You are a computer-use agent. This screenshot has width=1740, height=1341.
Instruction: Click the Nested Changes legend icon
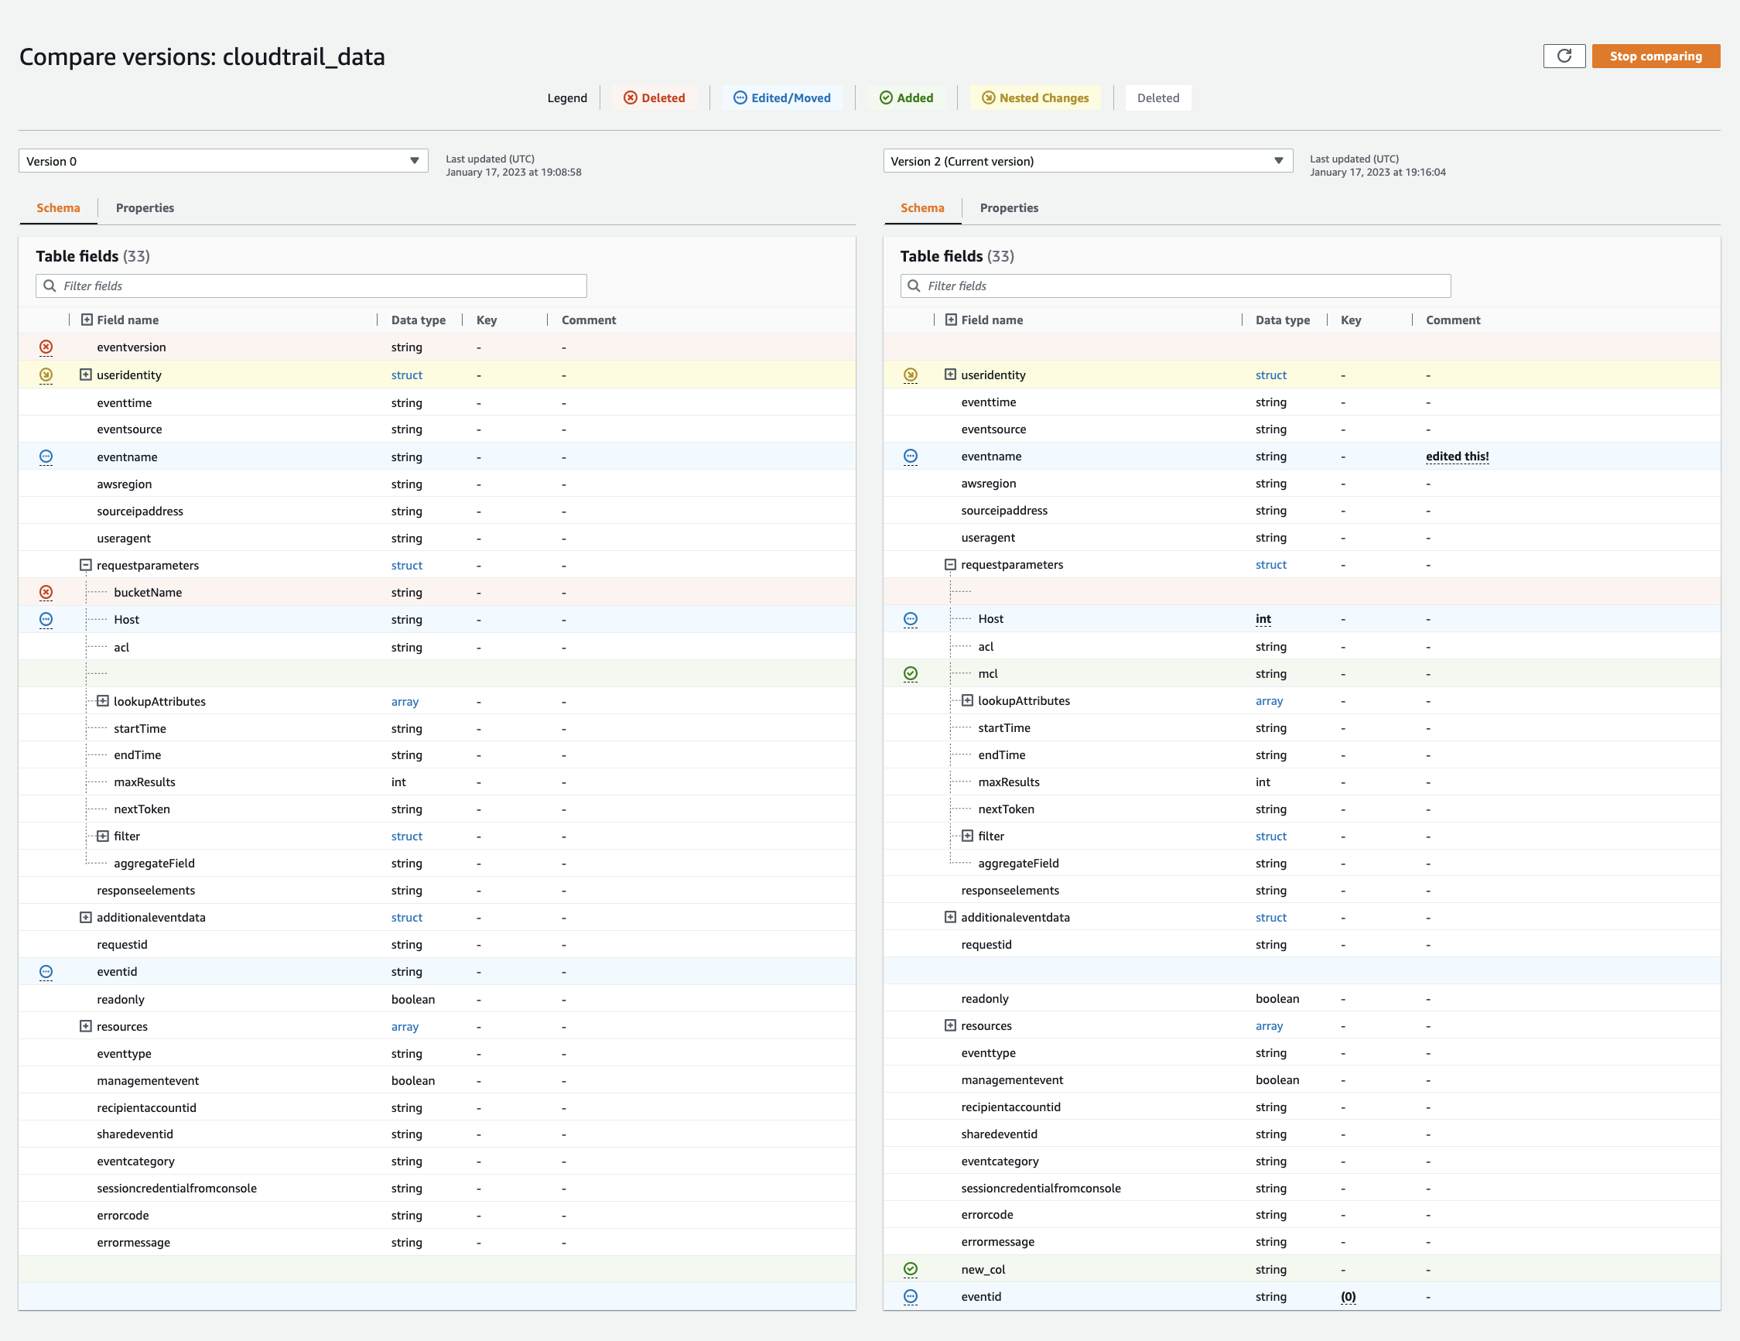point(986,97)
